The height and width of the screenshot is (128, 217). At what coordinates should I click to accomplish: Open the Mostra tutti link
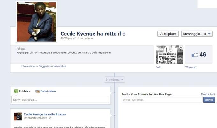(208, 94)
